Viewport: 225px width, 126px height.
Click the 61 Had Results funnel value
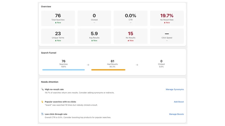pyautogui.click(x=112, y=61)
